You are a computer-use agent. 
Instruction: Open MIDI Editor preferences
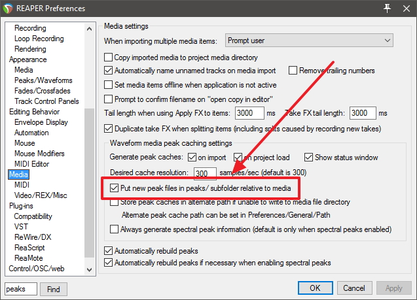[x=32, y=164]
